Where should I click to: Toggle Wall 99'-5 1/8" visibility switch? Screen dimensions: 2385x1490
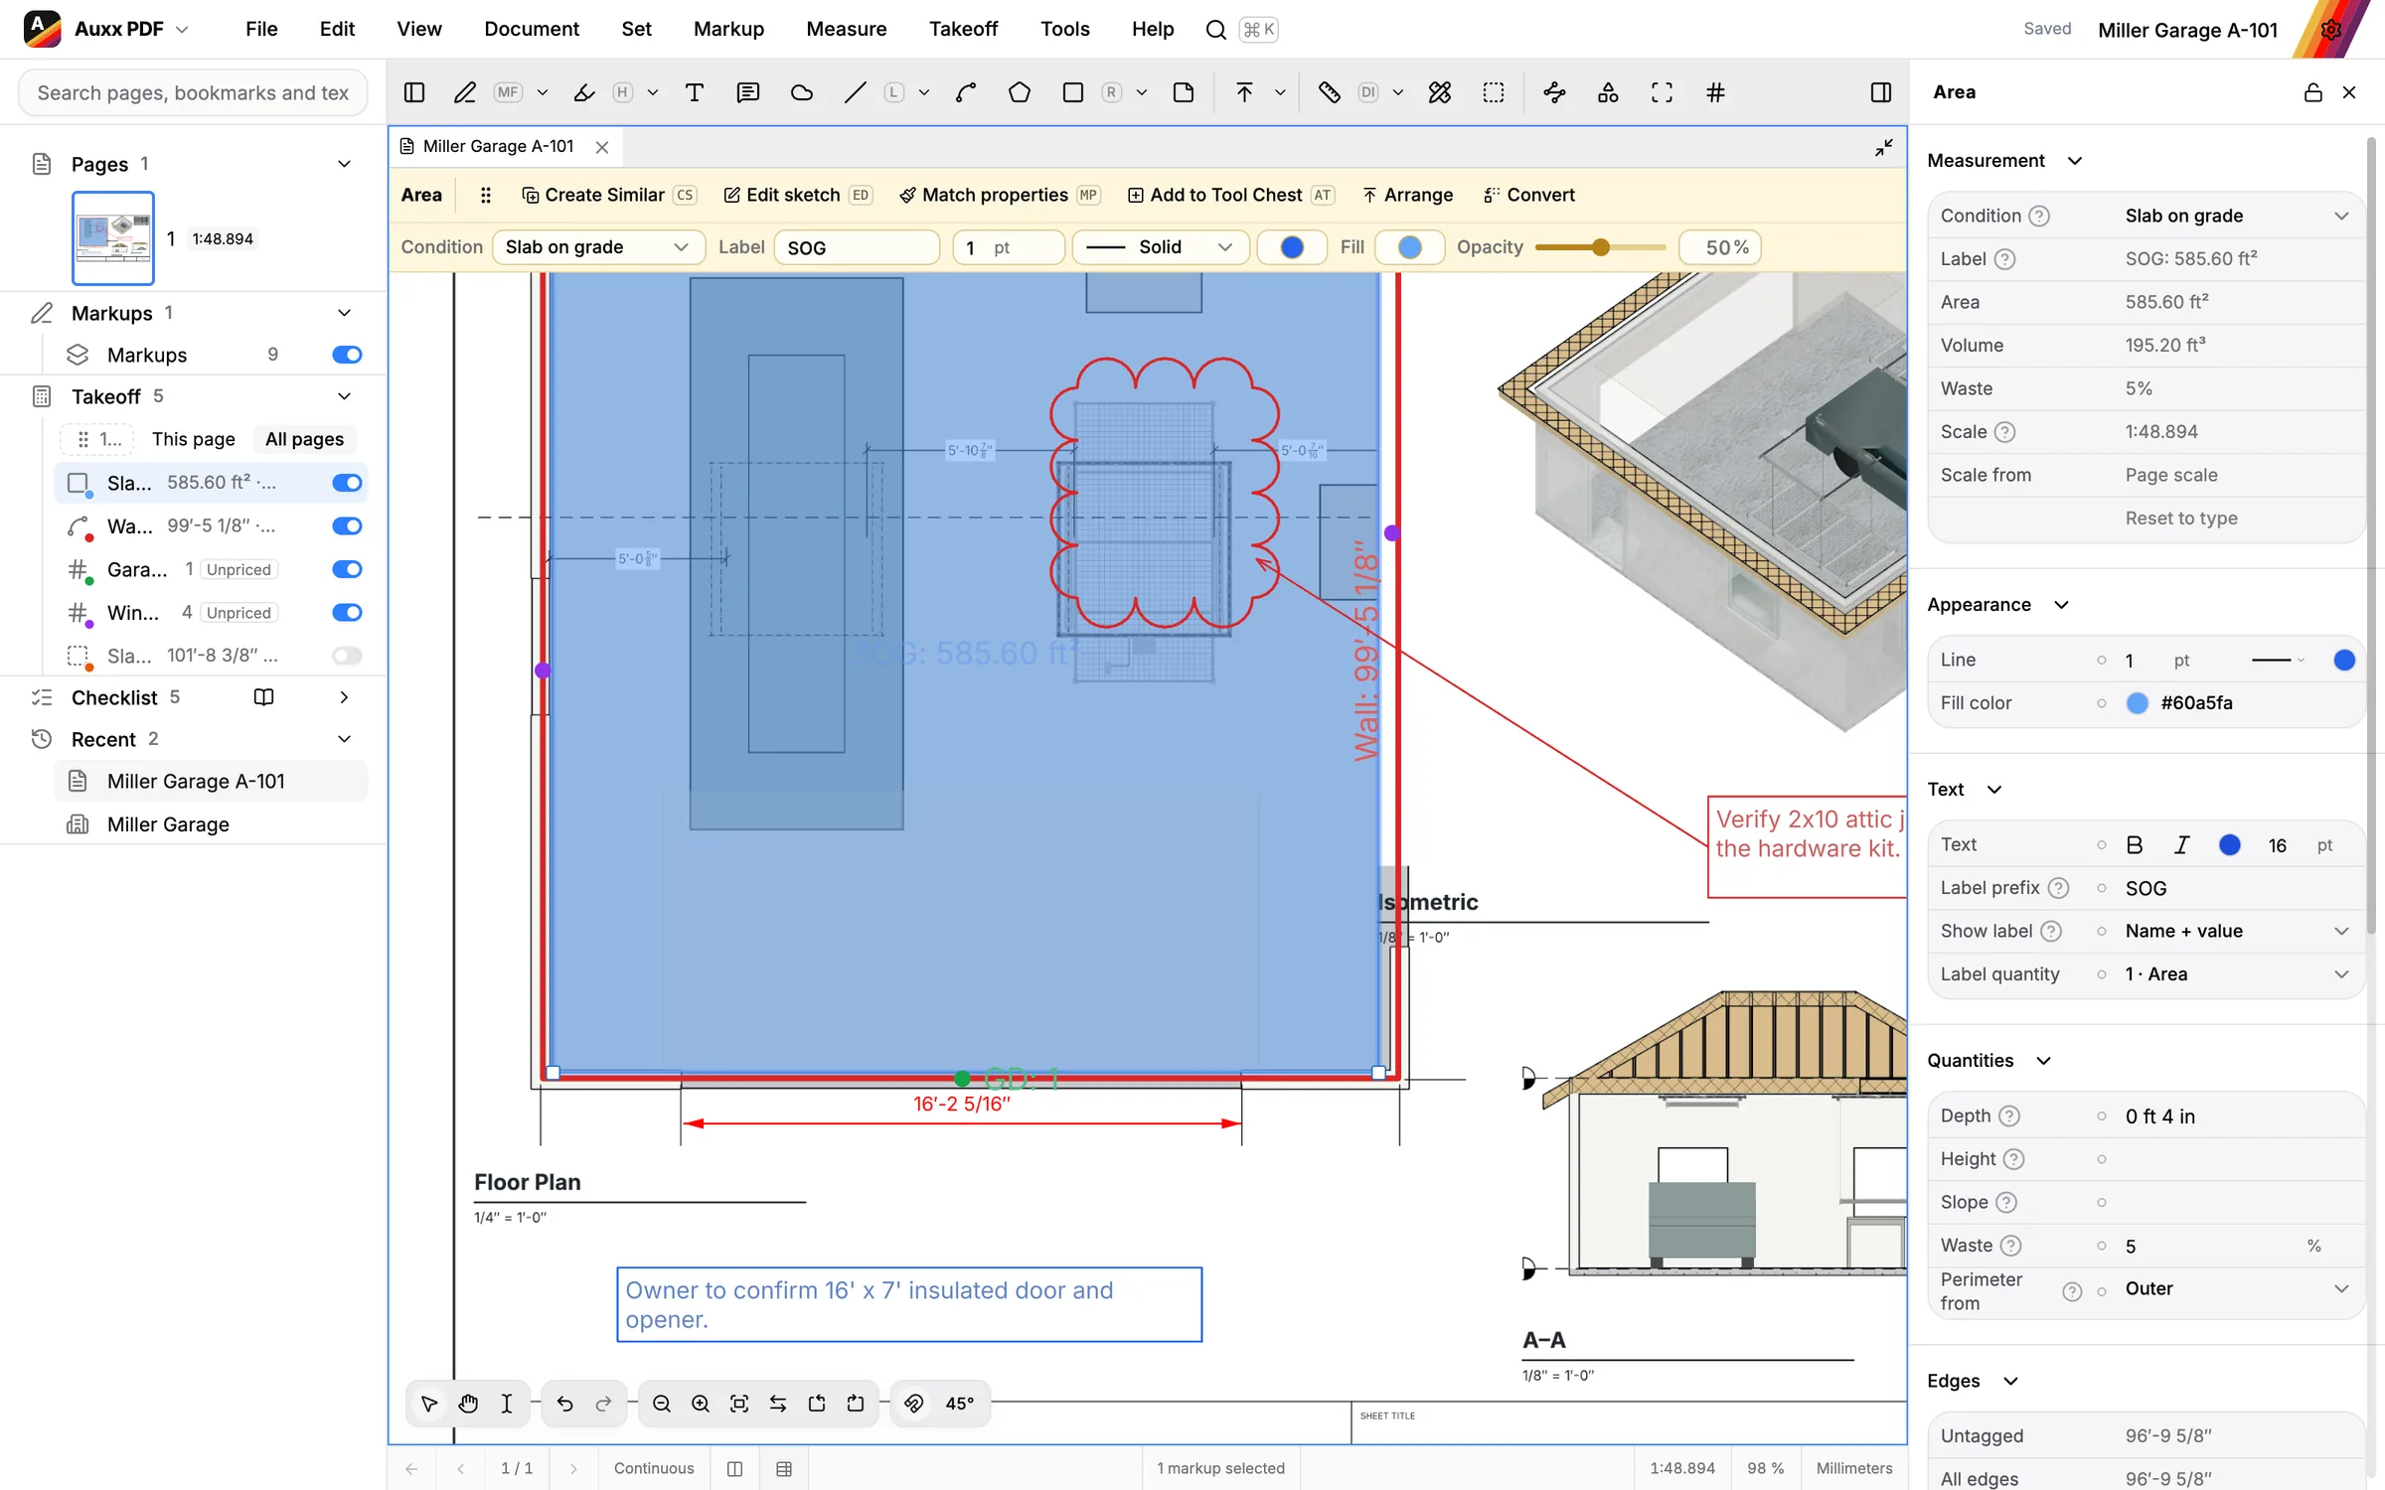[347, 526]
